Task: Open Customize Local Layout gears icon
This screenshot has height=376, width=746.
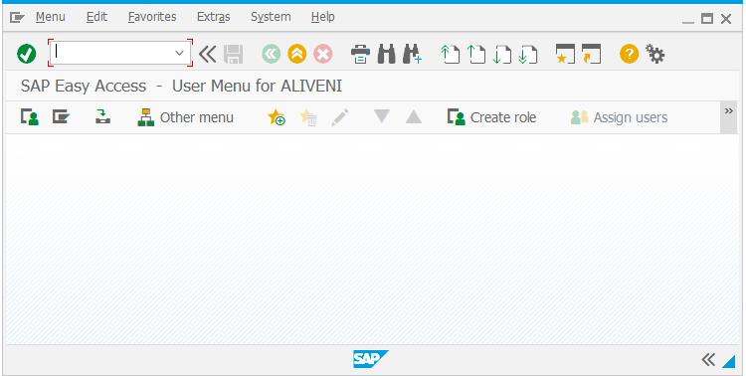Action: pyautogui.click(x=654, y=54)
